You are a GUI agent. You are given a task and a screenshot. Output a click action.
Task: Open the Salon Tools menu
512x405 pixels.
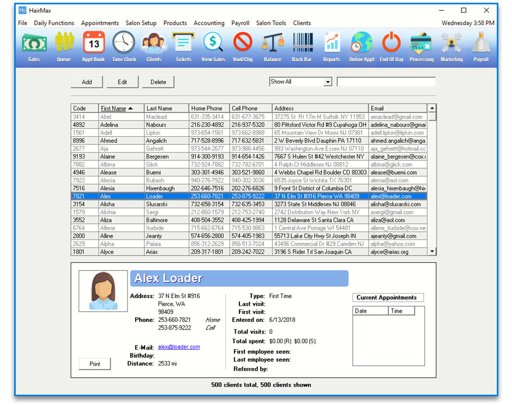coord(271,23)
